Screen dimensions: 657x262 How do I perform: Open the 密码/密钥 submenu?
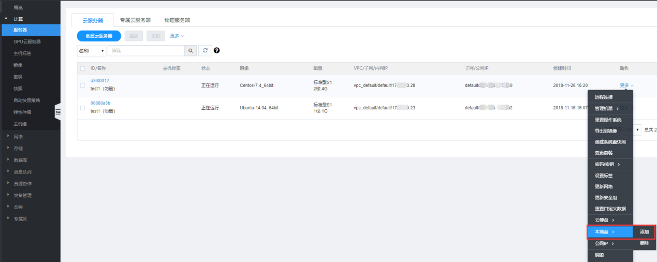point(610,165)
